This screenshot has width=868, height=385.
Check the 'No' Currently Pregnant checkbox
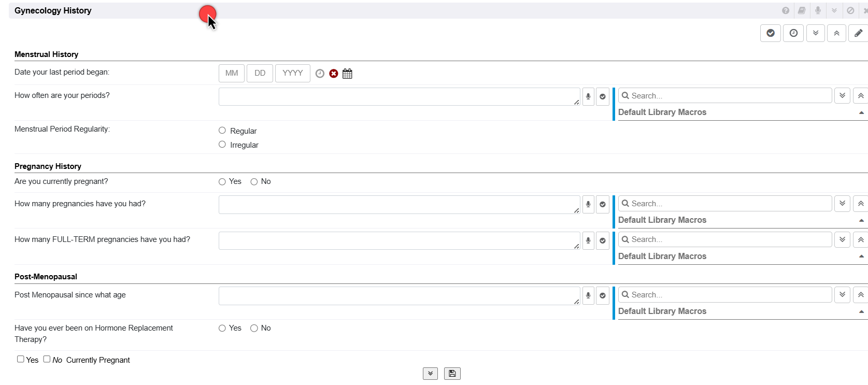pos(47,359)
